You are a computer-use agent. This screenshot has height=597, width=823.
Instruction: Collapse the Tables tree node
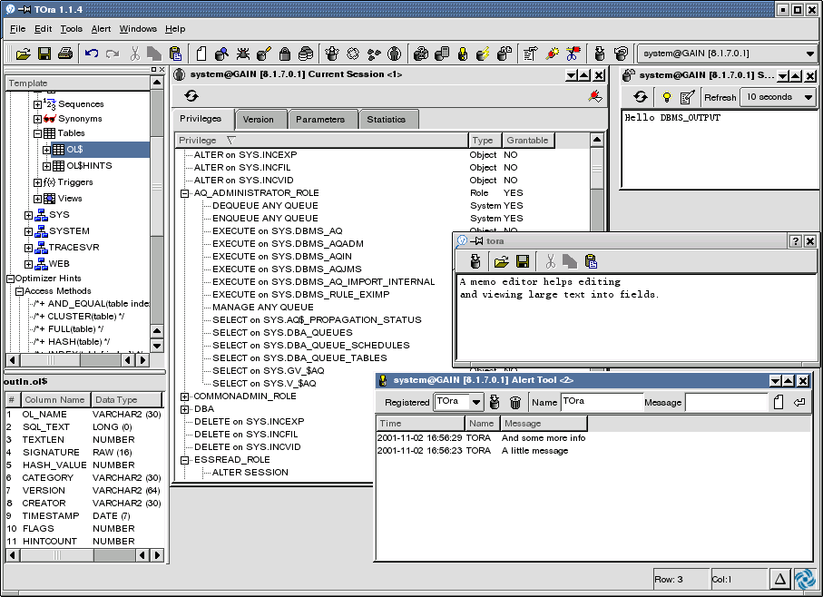[x=37, y=133]
